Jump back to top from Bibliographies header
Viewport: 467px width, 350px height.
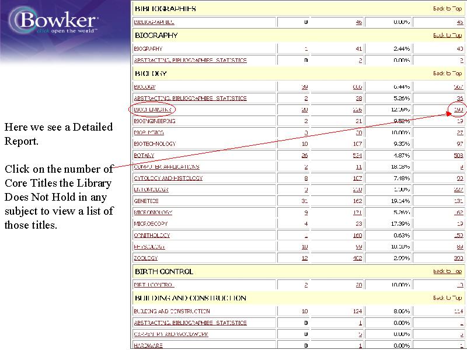447,9
